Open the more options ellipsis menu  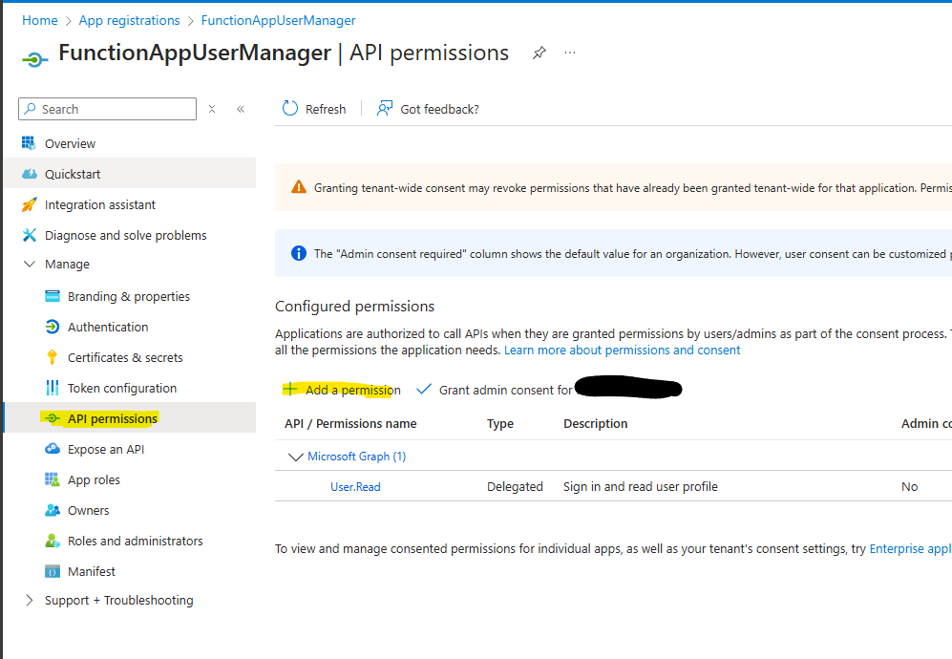570,53
